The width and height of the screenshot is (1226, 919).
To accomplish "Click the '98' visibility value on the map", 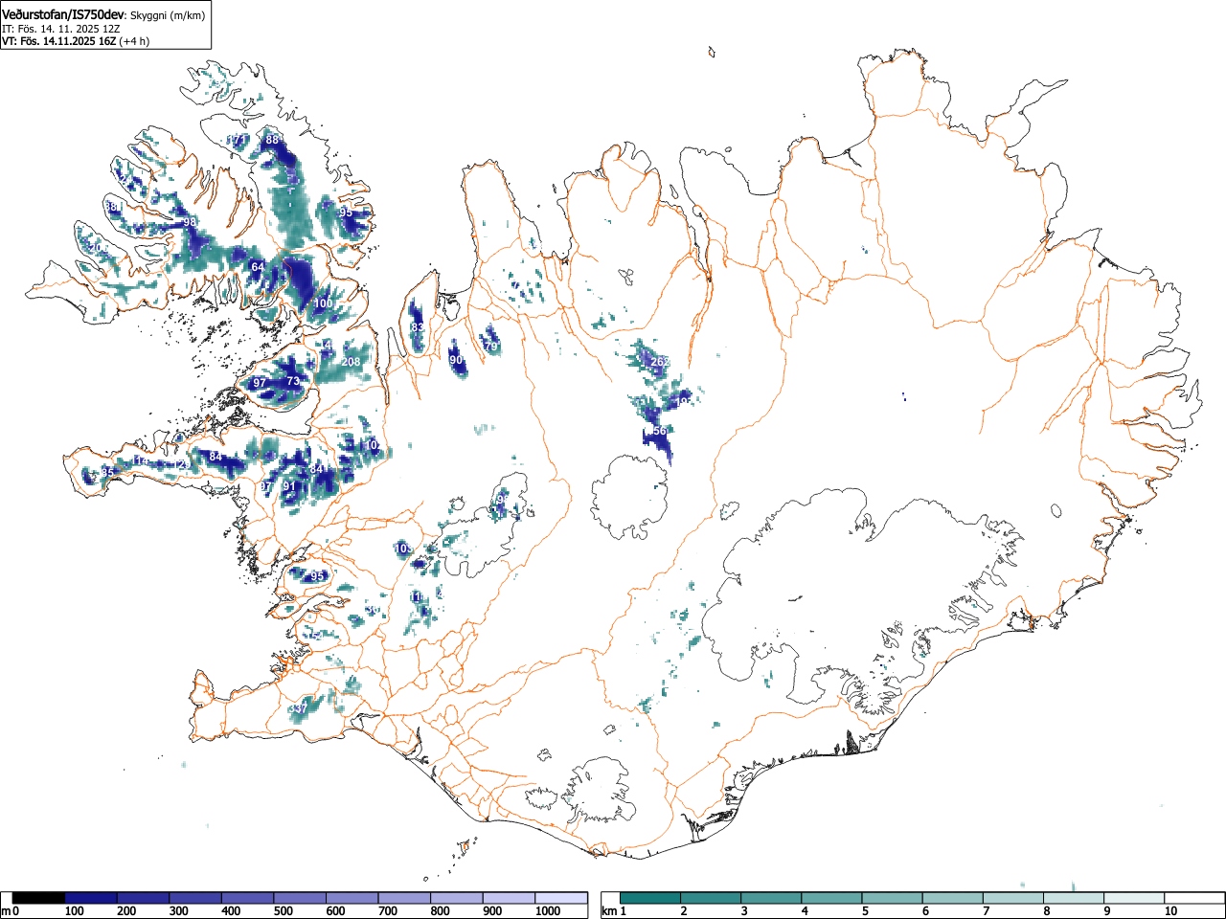I will [x=190, y=222].
